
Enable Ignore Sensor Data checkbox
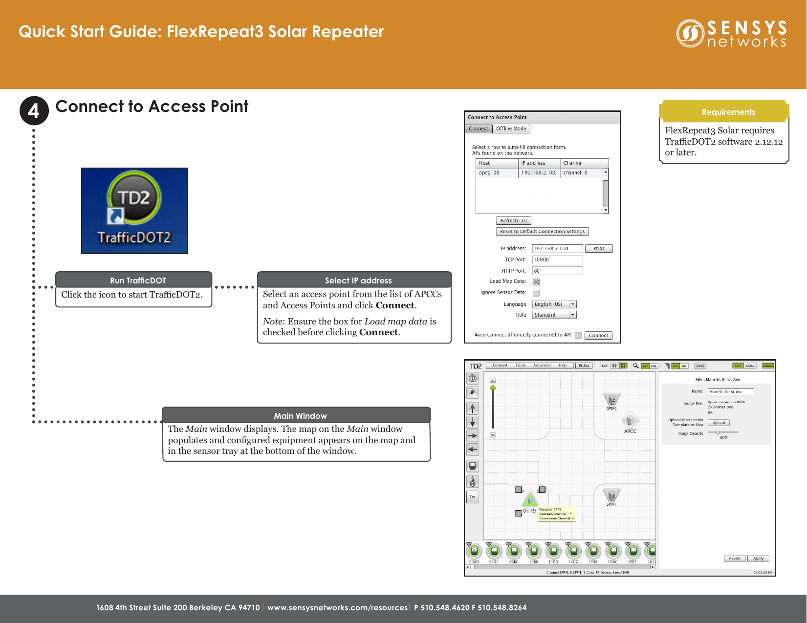tap(536, 293)
